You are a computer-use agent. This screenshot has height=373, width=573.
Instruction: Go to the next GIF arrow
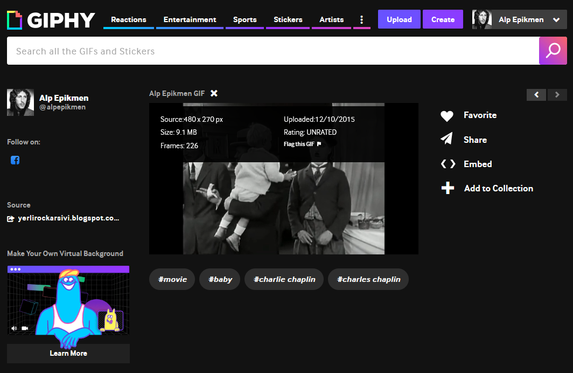tap(557, 95)
